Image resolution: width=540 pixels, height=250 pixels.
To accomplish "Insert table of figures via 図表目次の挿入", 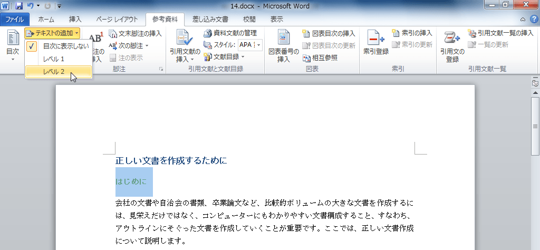I will click(329, 33).
